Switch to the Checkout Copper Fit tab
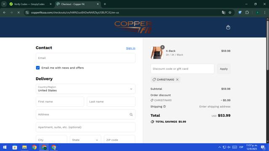 point(78,4)
